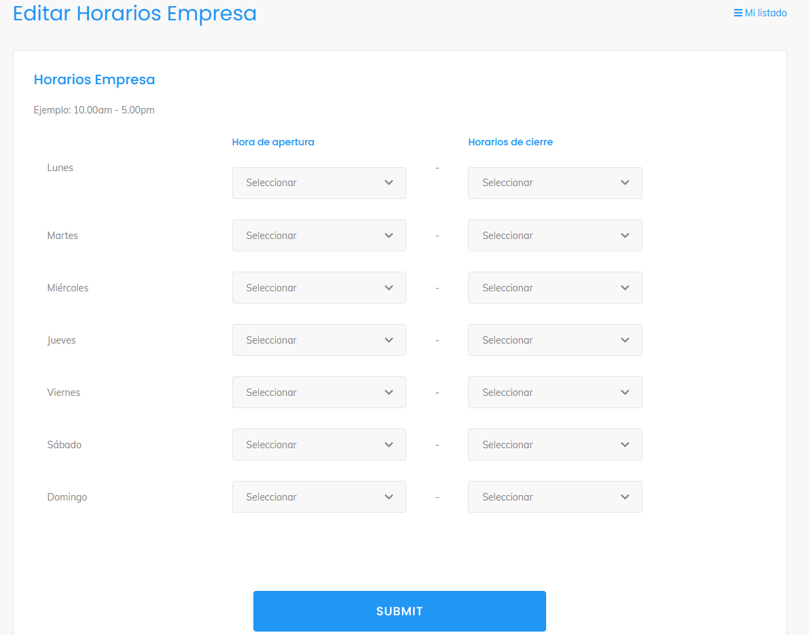Open Lunes closing time dropdown
This screenshot has width=809, height=635.
(x=554, y=183)
